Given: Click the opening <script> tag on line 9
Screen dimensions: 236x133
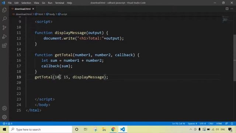Looking at the screenshot, I should point(44,22).
